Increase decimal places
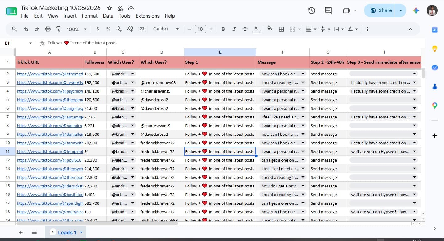Image resolution: width=444 pixels, height=241 pixels. pos(130,29)
